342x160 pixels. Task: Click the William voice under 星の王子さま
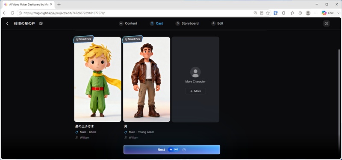[84, 137]
